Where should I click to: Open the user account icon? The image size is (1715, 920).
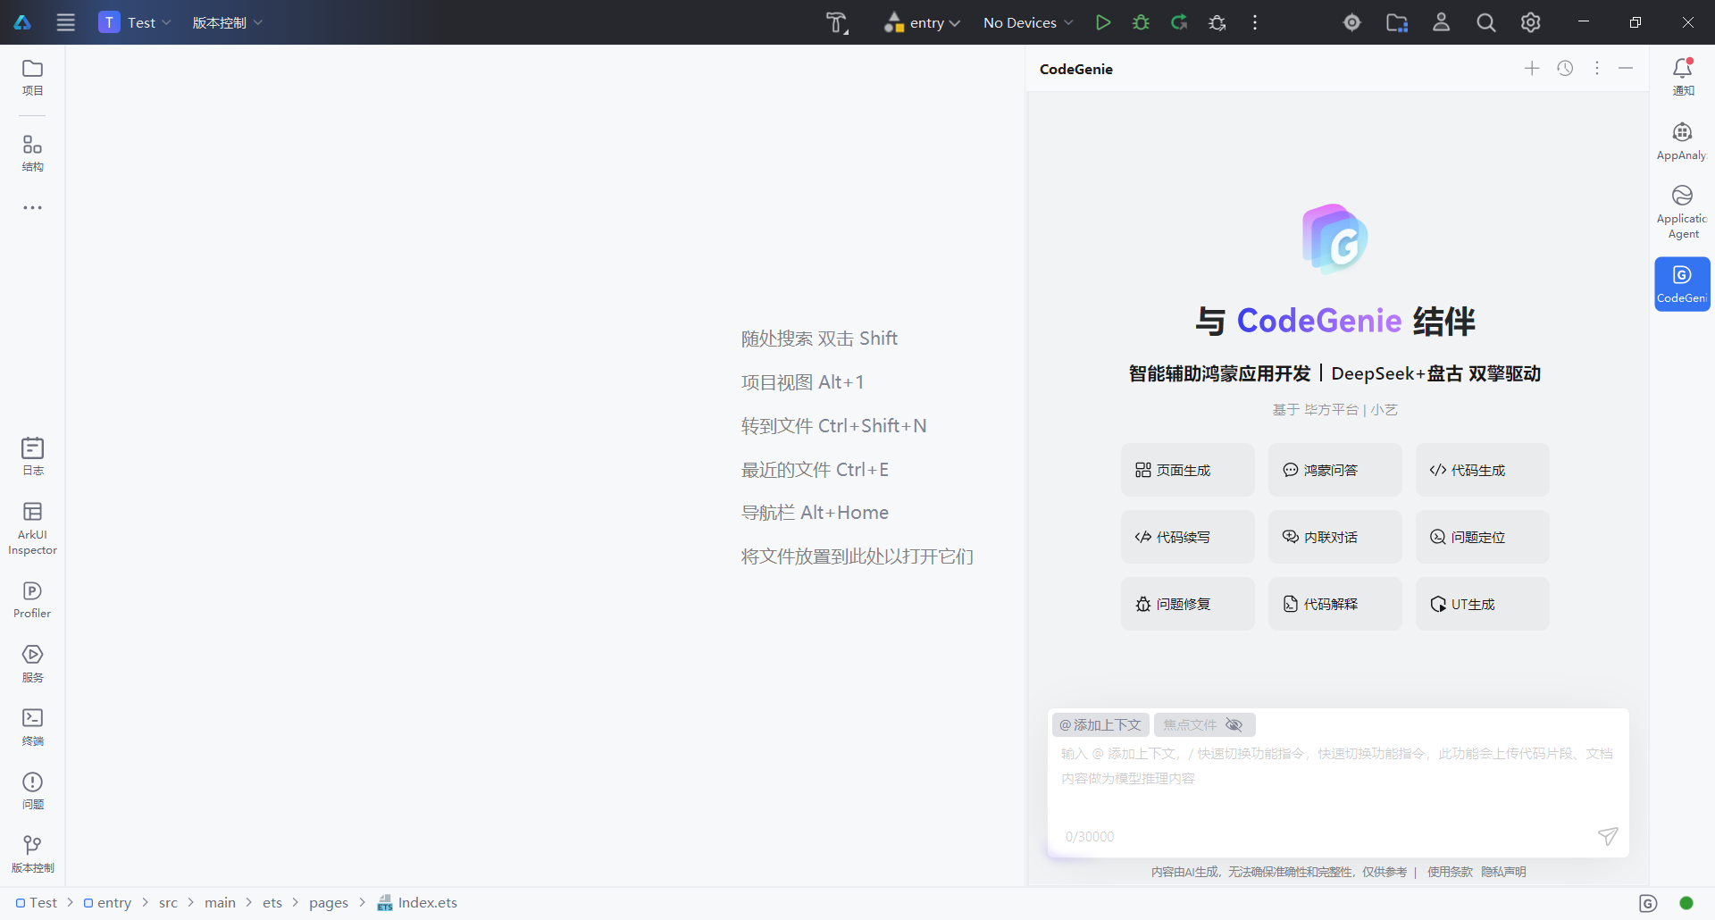pyautogui.click(x=1442, y=22)
